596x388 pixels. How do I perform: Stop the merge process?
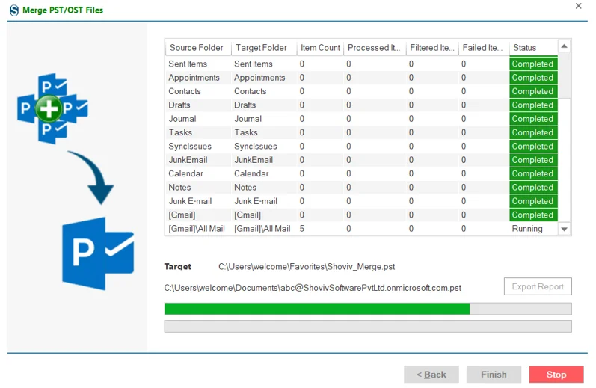pyautogui.click(x=556, y=375)
